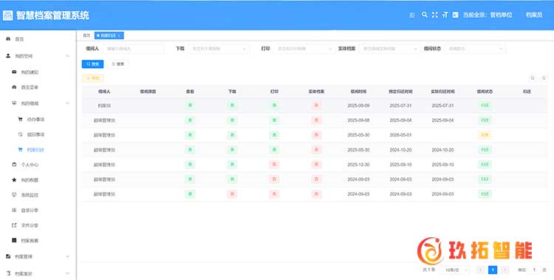Focus the go-to page number input
The image size is (554, 280).
coord(534,270)
